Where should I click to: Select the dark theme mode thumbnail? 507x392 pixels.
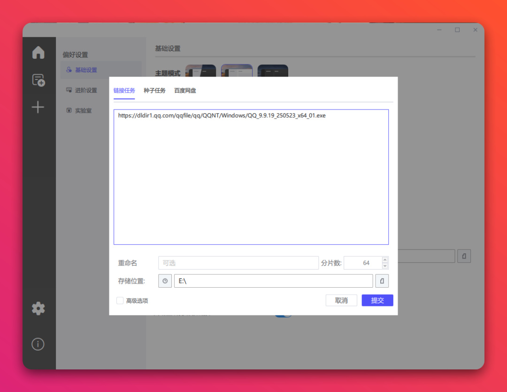(273, 71)
